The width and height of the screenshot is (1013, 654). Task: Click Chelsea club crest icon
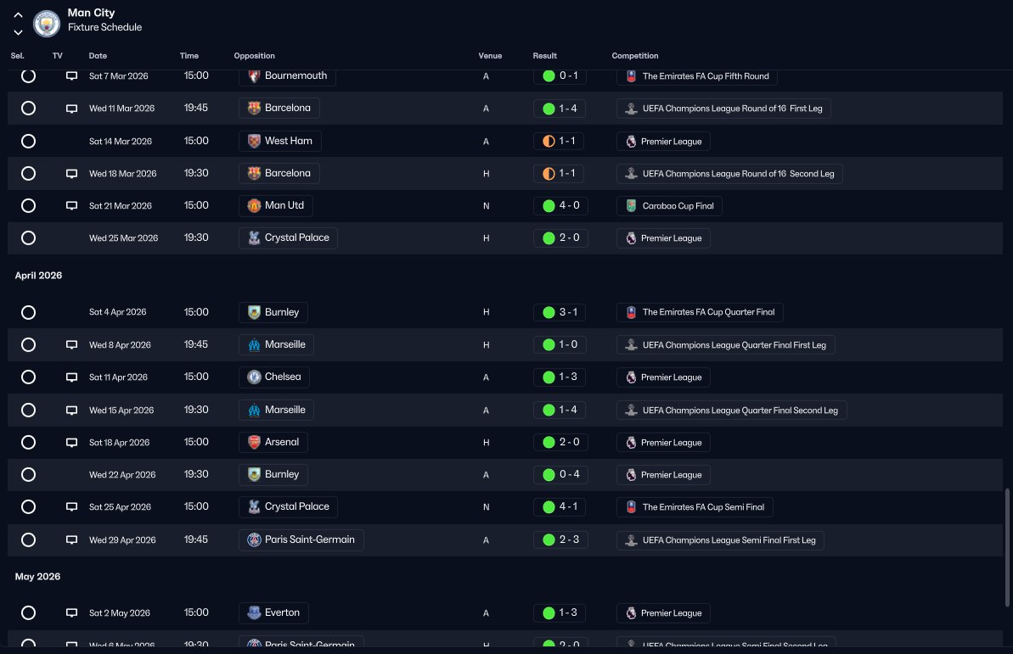click(x=255, y=377)
